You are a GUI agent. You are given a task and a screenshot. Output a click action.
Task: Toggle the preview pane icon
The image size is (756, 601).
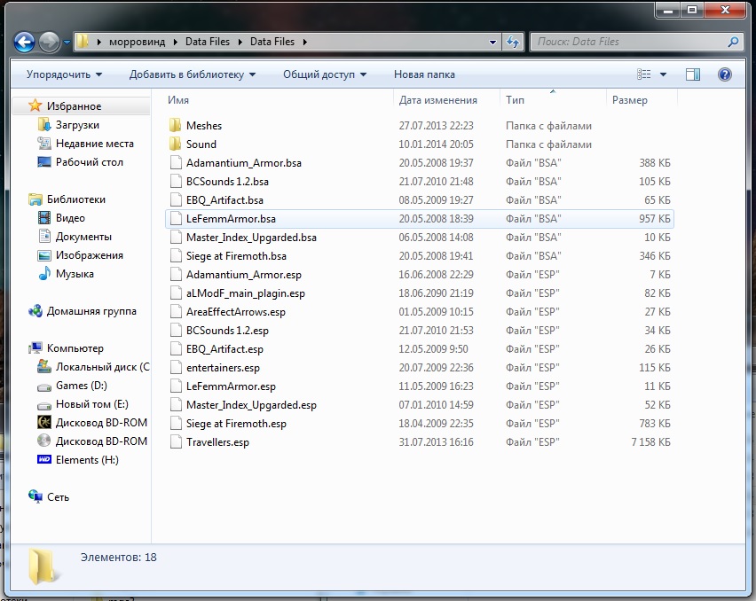(693, 74)
